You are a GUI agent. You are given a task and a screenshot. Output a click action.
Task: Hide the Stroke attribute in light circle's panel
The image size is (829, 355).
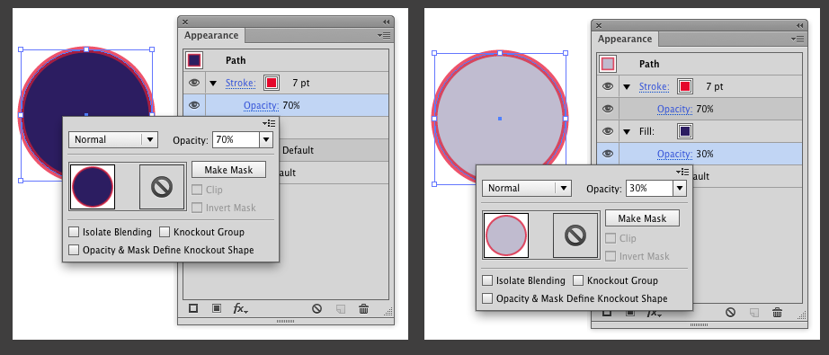pos(608,86)
